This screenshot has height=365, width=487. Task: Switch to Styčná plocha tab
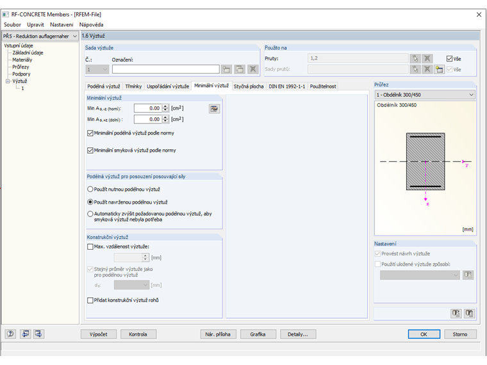[x=249, y=86]
